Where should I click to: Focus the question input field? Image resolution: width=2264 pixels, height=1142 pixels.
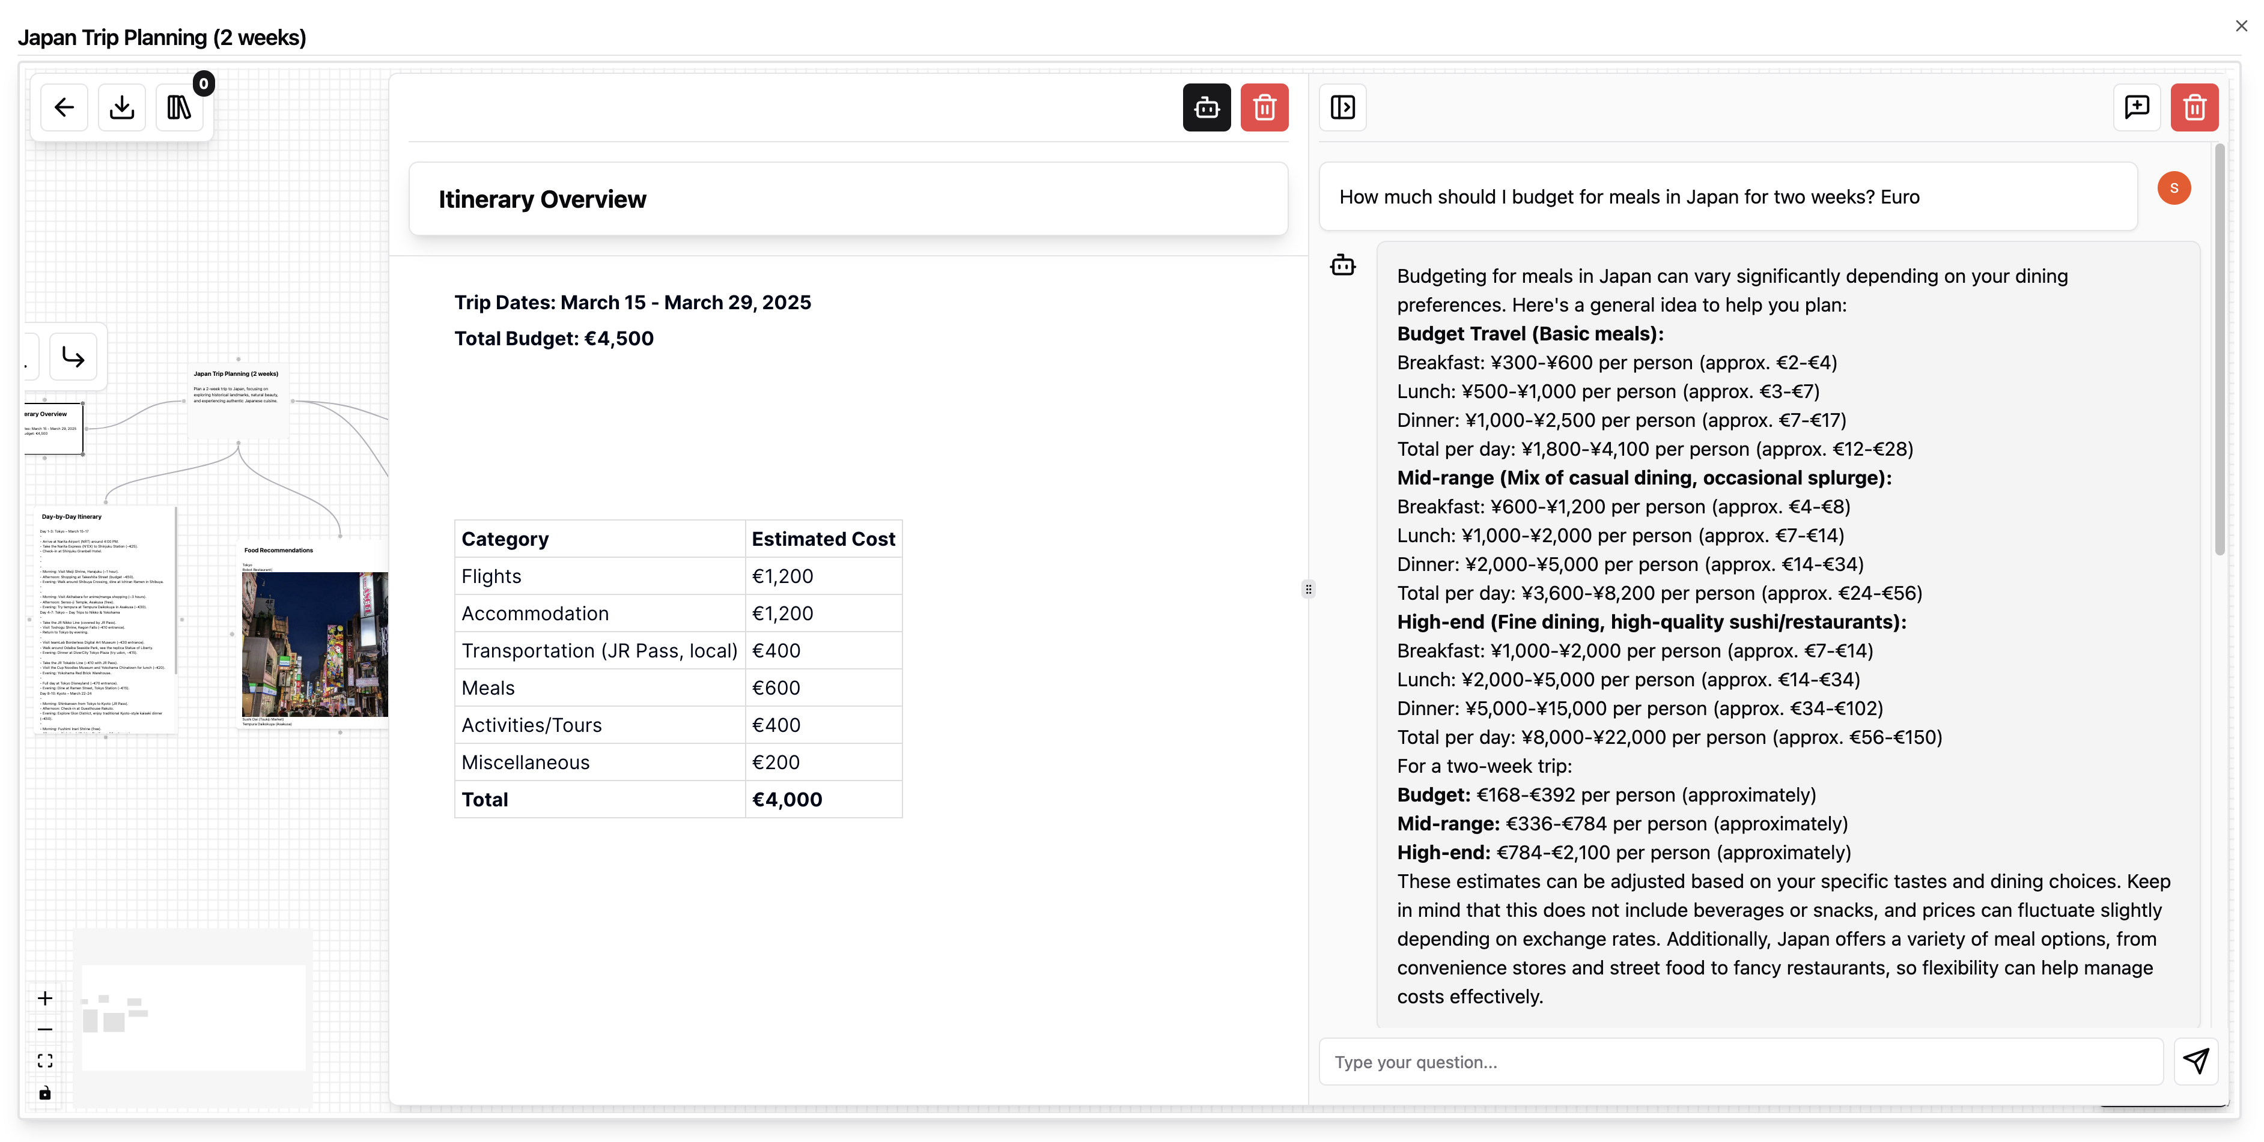1740,1061
